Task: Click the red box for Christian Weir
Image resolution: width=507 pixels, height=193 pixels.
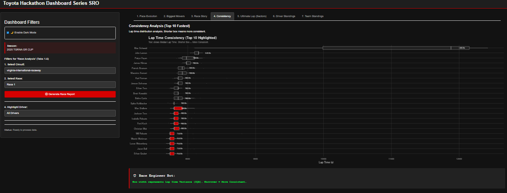Action: [176, 128]
